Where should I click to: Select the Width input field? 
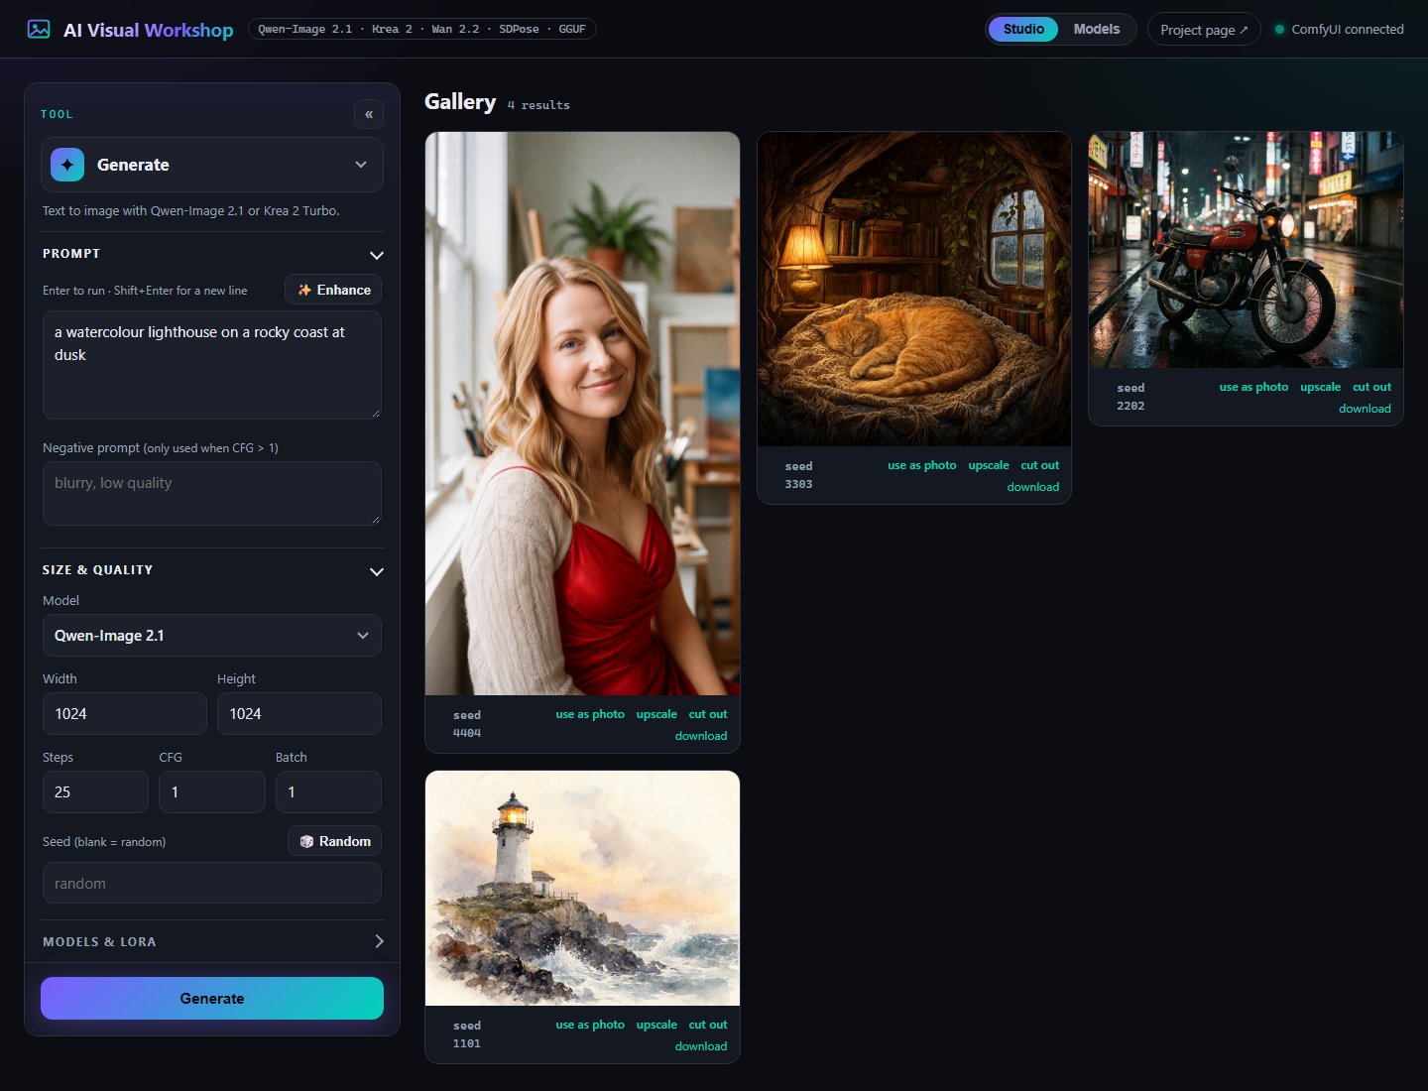coord(125,714)
